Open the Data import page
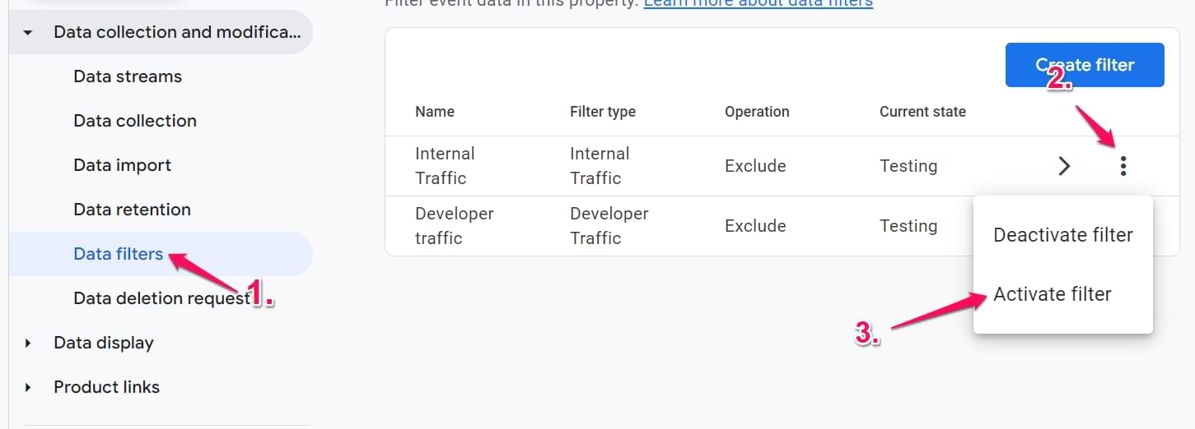This screenshot has width=1195, height=429. (x=122, y=165)
